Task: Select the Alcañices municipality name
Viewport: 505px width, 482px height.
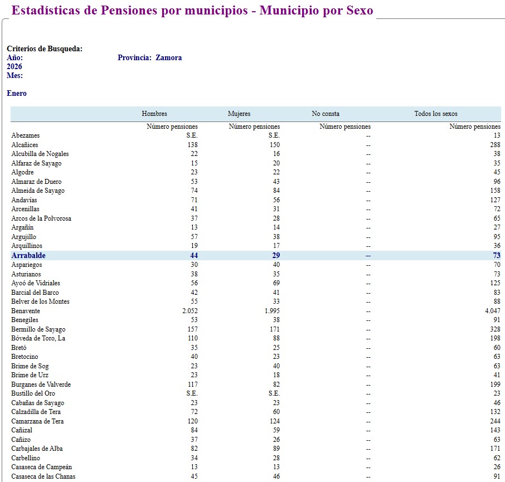Action: [x=25, y=145]
